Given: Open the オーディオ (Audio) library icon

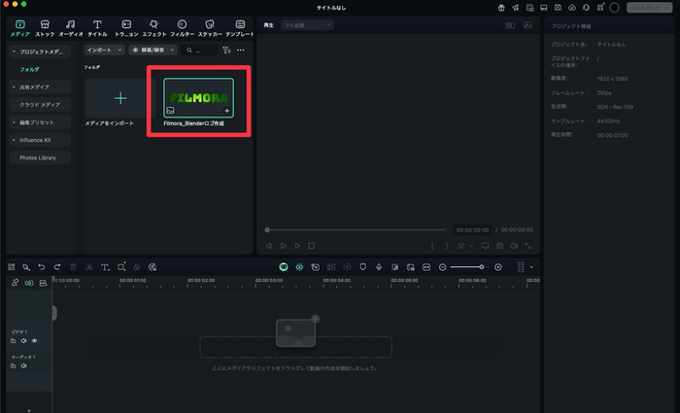Looking at the screenshot, I should (x=70, y=26).
